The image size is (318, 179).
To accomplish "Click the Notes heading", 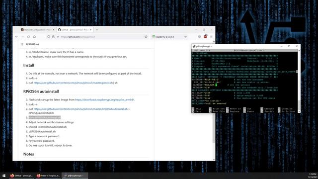I will click(29, 154).
